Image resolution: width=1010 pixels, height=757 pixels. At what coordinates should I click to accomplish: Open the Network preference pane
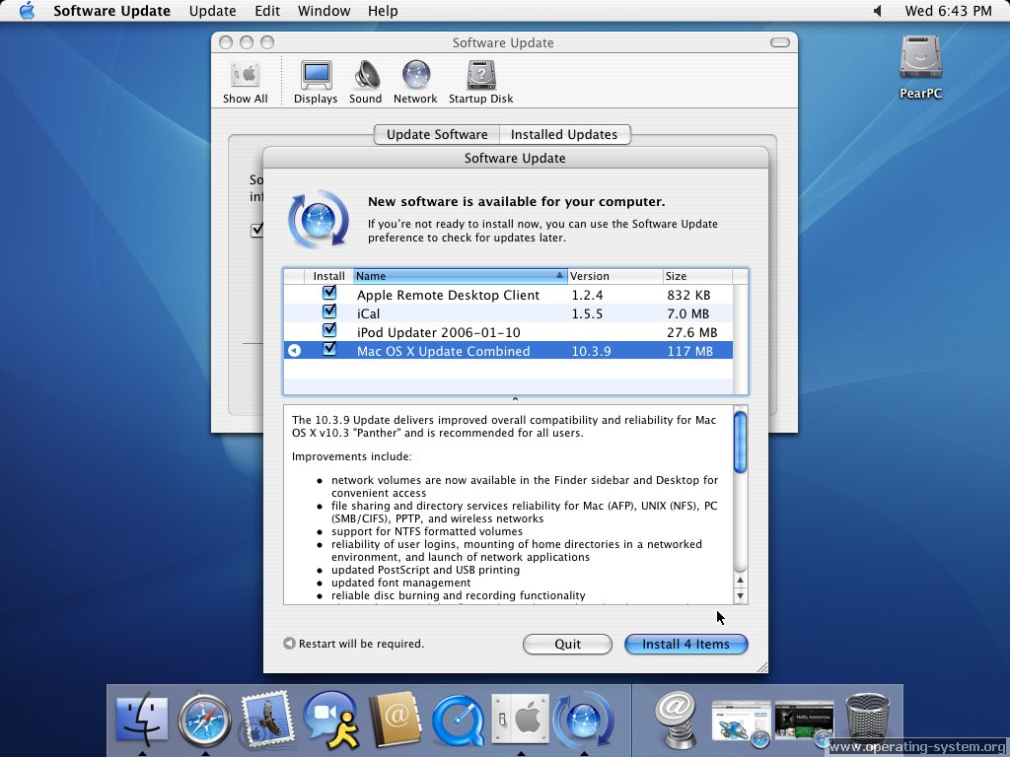[415, 82]
